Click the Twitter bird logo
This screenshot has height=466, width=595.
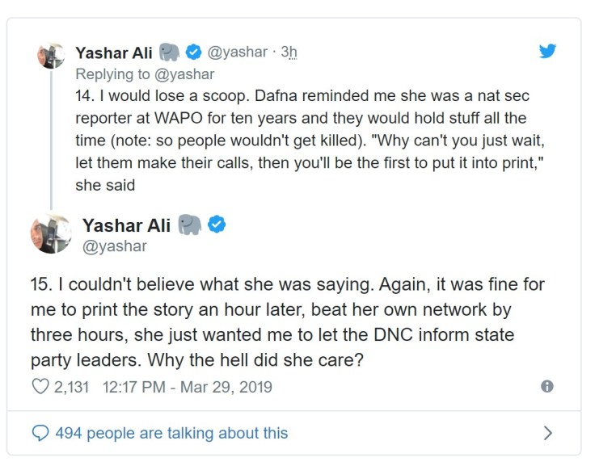(548, 51)
